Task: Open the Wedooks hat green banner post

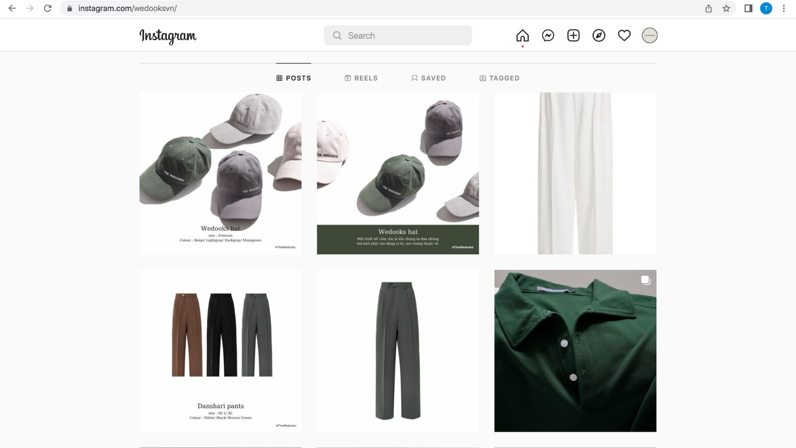Action: pyautogui.click(x=398, y=173)
